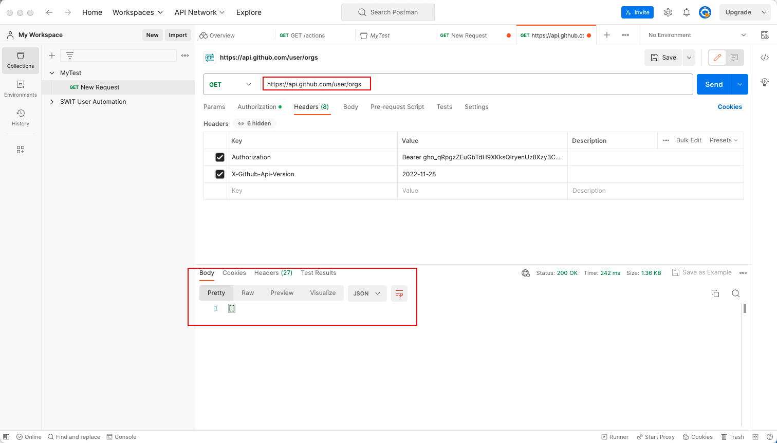
Task: Open the Presets dropdown
Action: pos(724,140)
